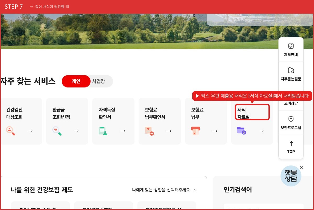Click the 보안프로그램 label in side menu

[x=291, y=128]
